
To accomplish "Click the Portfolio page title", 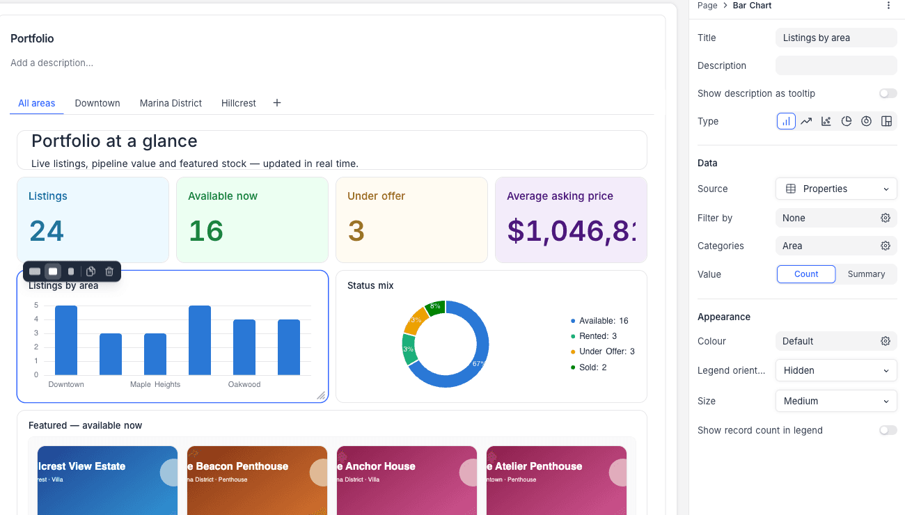I will (32, 38).
